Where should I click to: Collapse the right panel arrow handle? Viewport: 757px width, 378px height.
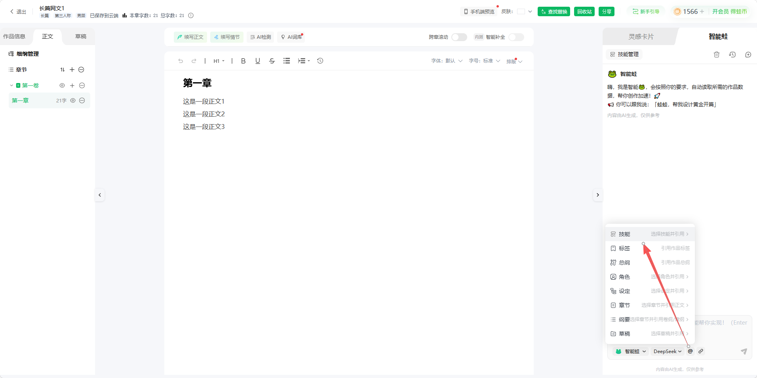(598, 195)
